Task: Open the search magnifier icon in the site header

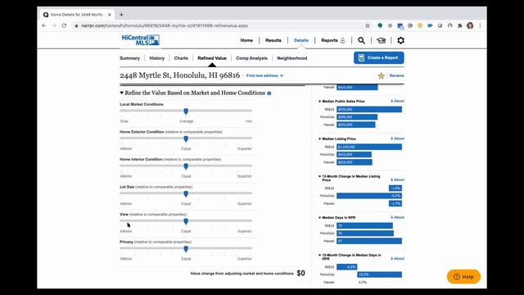Action: [361, 40]
